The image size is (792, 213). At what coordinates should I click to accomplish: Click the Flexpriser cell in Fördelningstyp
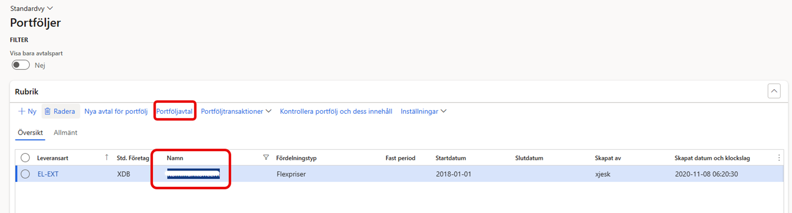coord(291,174)
